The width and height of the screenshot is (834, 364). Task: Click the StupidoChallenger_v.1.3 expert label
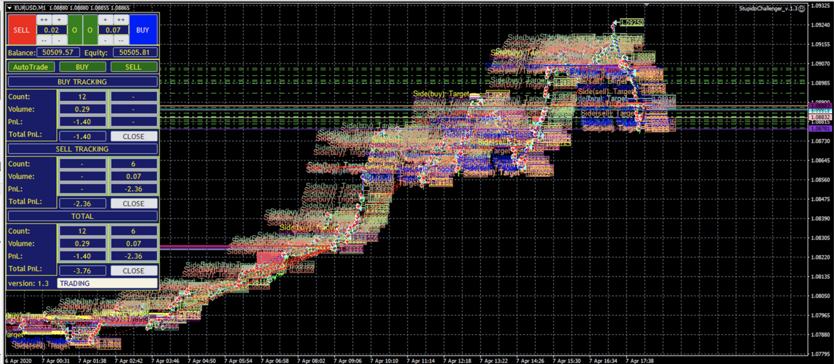[768, 8]
